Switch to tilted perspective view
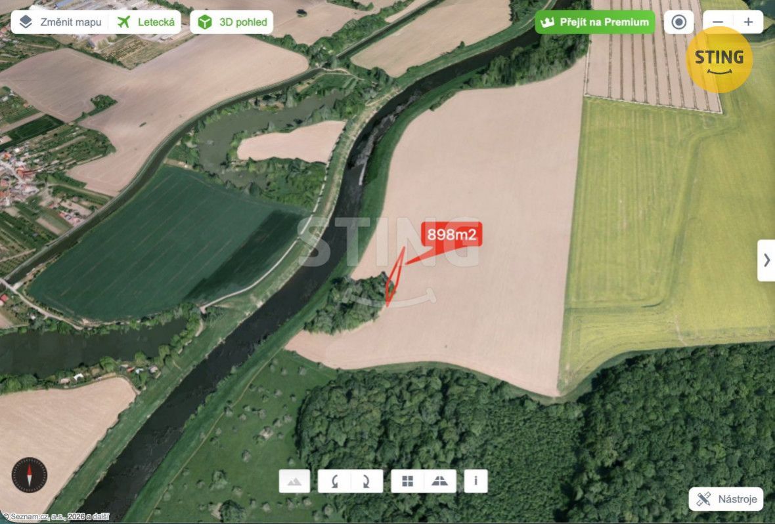The width and height of the screenshot is (775, 524). (440, 481)
